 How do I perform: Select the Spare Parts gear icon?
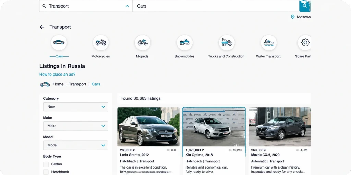(x=305, y=42)
